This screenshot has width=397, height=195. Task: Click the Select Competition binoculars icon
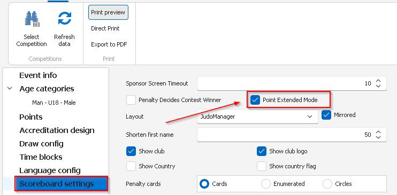point(32,19)
